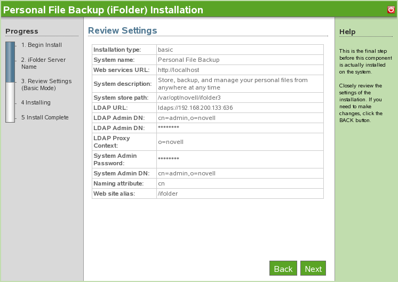
Task: Click the "o=novell" LDAP Proxy Context value
Action: [170, 142]
